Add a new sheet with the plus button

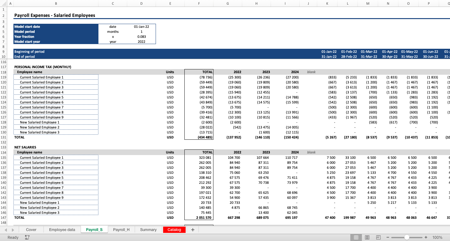pyautogui.click(x=192, y=230)
